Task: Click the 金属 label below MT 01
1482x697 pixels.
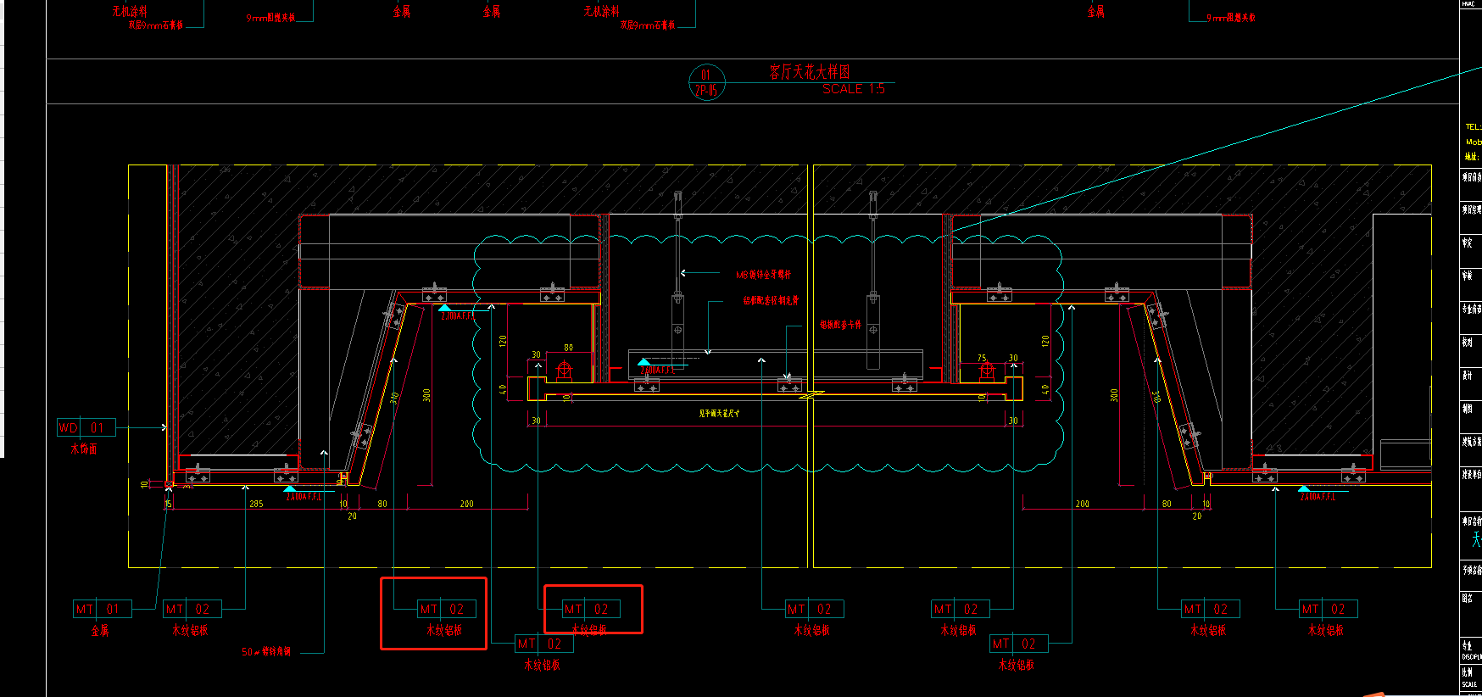Action: tap(100, 631)
